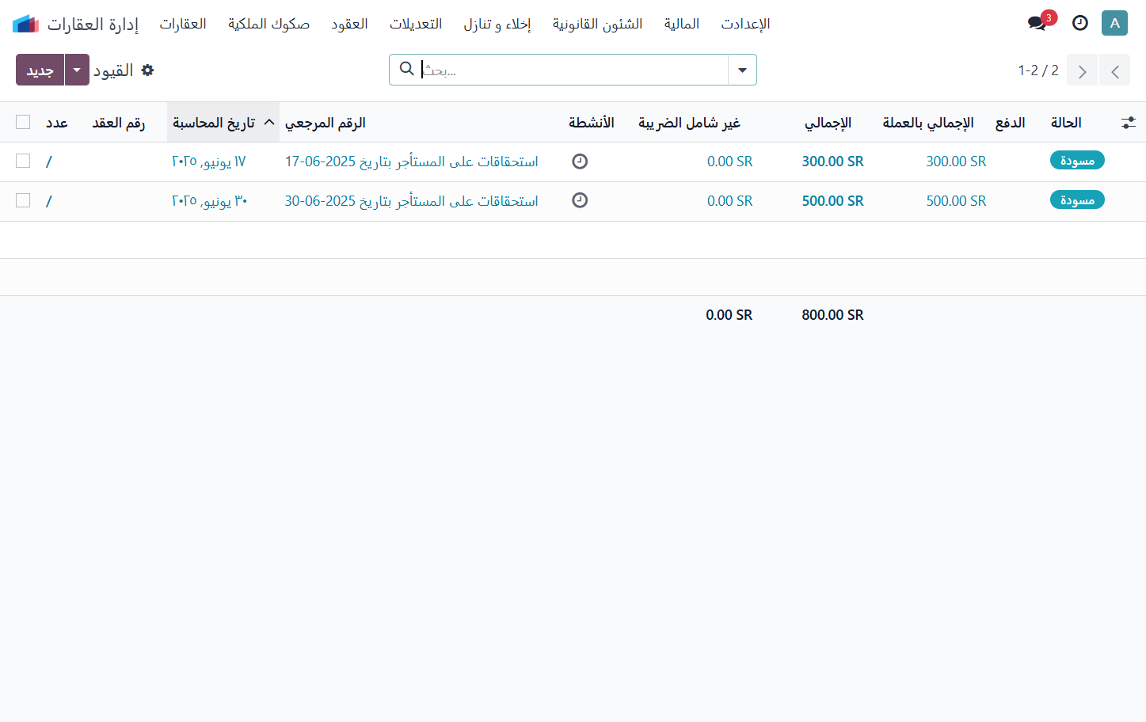Toggle the select-all rows checkbox
This screenshot has height=722, width=1146.
23,122
